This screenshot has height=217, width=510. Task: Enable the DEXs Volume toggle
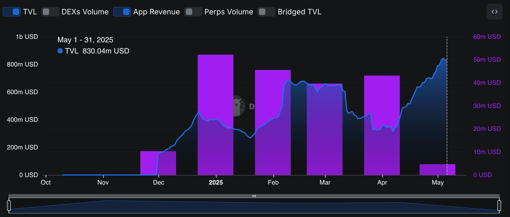click(50, 12)
